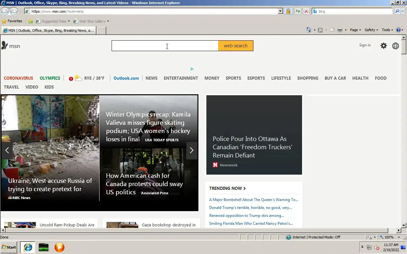Open the CORONAVIRUS link

tap(18, 78)
